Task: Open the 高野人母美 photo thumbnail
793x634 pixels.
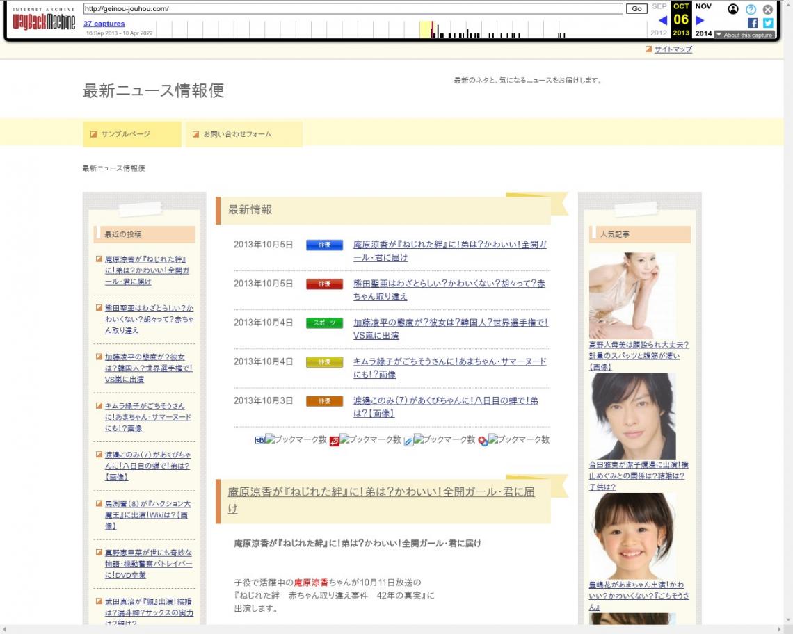Action: (632, 295)
